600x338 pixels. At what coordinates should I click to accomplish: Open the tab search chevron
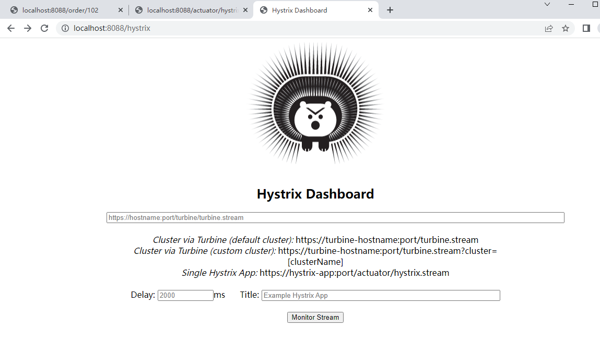pyautogui.click(x=547, y=5)
